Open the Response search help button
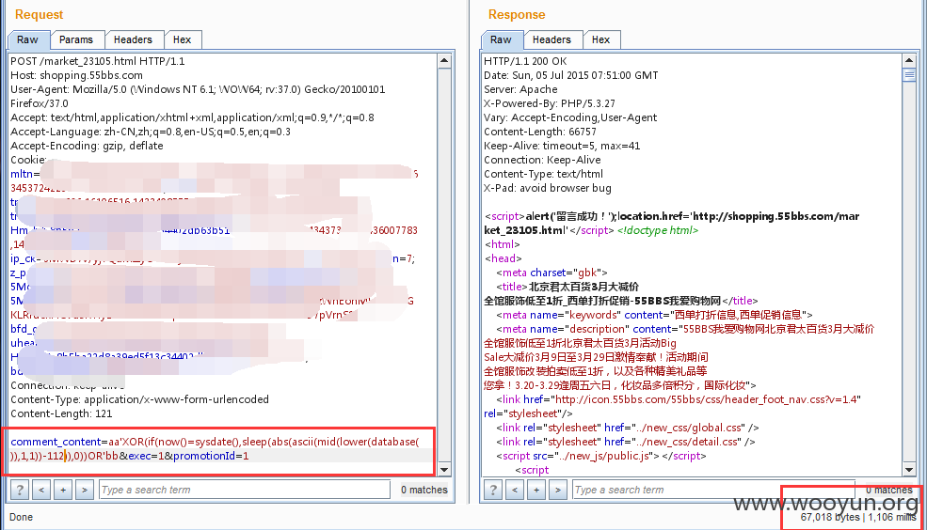The image size is (927, 530). click(x=493, y=490)
